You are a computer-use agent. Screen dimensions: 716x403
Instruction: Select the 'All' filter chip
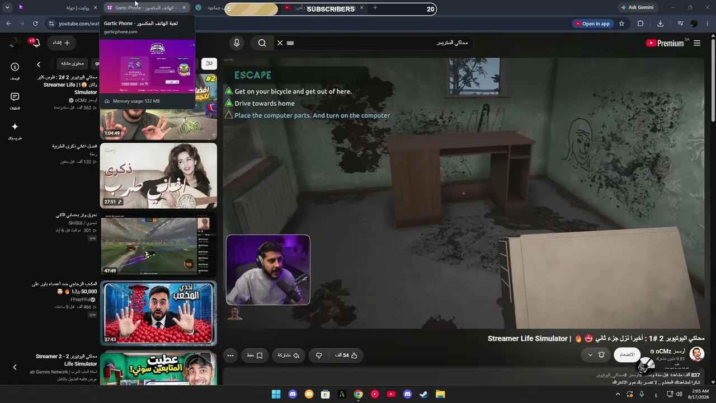209,63
